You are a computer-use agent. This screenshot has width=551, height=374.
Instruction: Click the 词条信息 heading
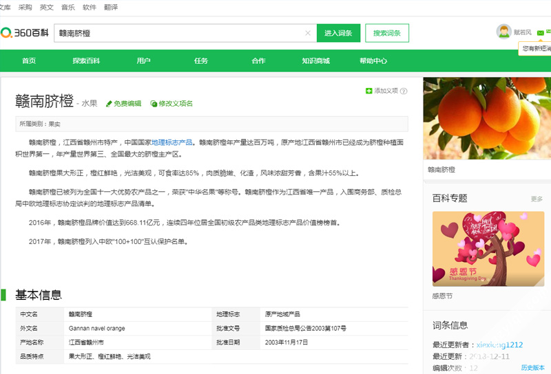[450, 326]
